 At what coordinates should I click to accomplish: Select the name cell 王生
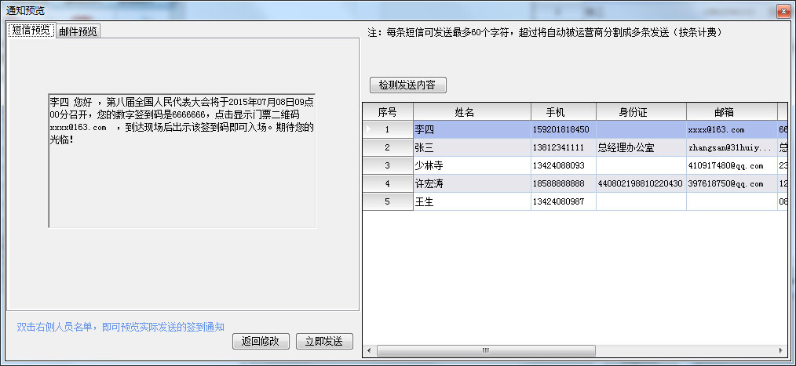point(472,201)
